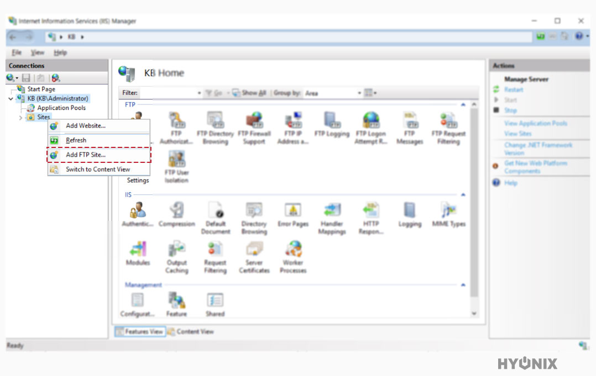Select Switch to Content View menu entry
596x376 pixels.
click(x=99, y=169)
